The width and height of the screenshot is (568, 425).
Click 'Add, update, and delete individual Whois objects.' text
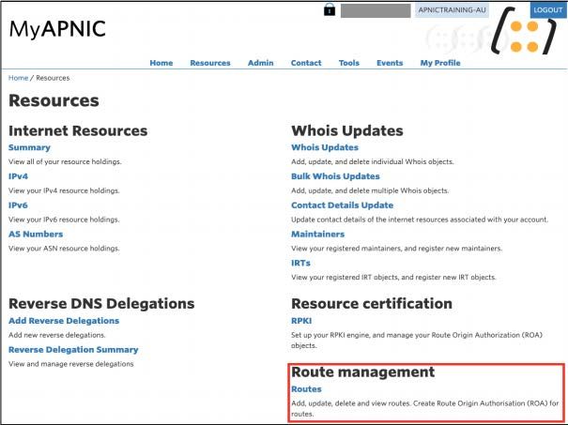(373, 161)
